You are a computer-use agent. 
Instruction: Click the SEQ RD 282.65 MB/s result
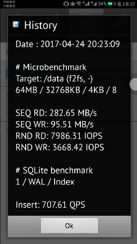pyautogui.click(x=56, y=113)
